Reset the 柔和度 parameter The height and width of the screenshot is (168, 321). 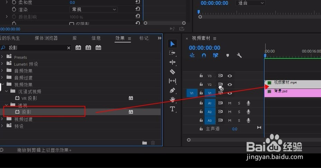pos(137,2)
